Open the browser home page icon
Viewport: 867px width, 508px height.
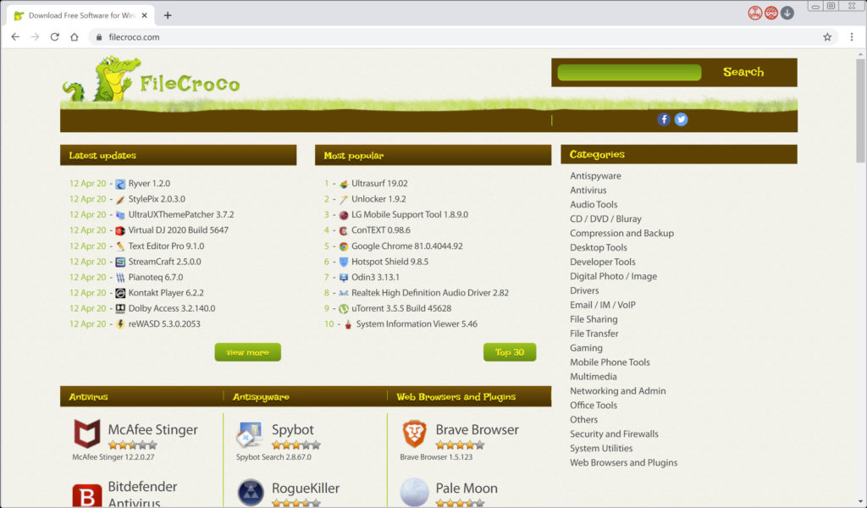(x=75, y=37)
